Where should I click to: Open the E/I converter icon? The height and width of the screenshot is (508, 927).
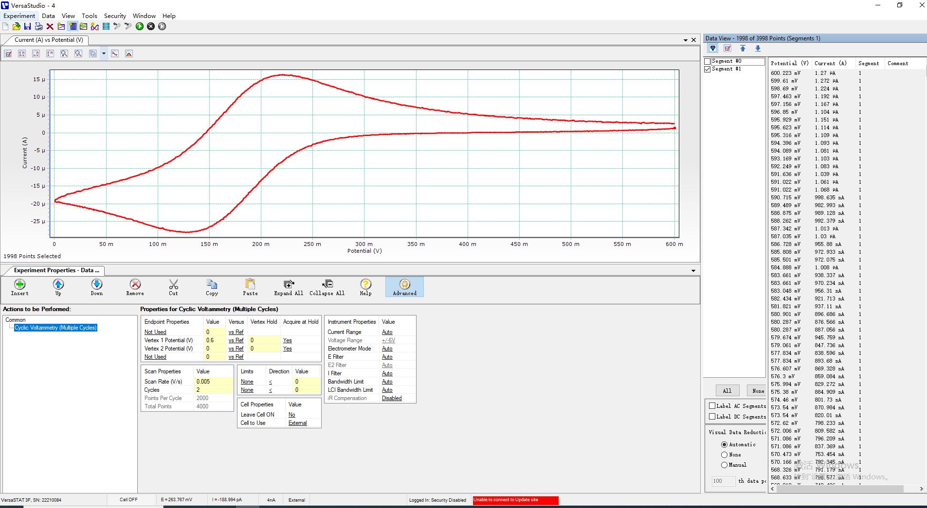pos(95,26)
